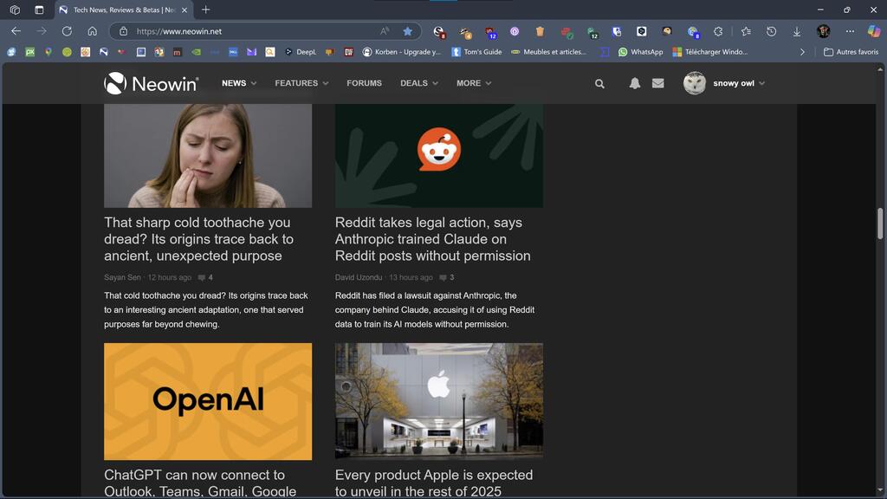Click the Nvidia bookmark icon

197,51
